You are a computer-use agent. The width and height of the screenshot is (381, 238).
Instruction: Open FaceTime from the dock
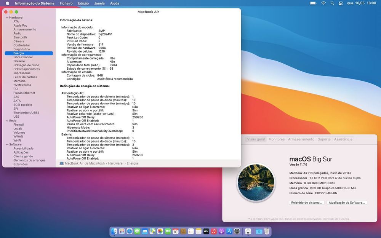tap(168, 232)
